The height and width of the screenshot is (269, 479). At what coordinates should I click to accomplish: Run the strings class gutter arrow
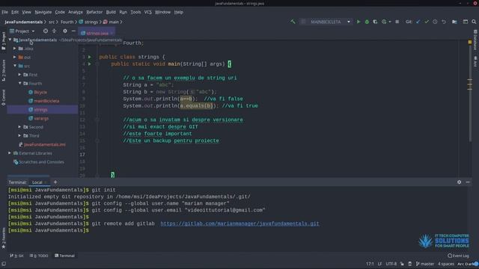point(90,57)
